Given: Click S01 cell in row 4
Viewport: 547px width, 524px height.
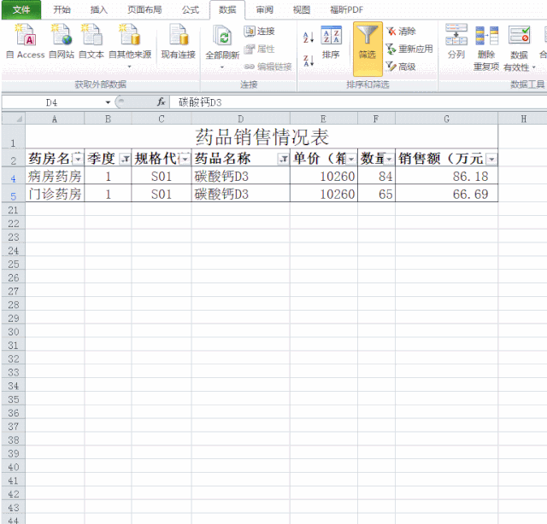Looking at the screenshot, I should [x=162, y=177].
